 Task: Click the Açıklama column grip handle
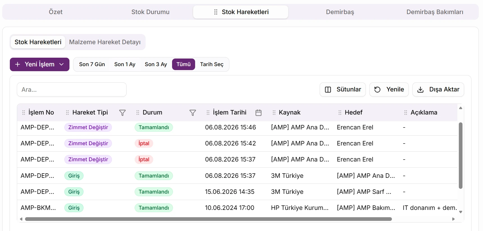click(406, 113)
